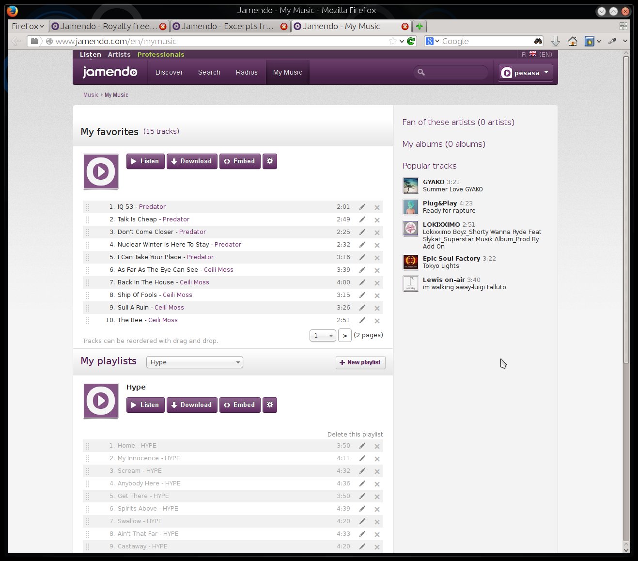The image size is (638, 561).
Task: Remove My Innocence from Hype playlist
Action: [x=377, y=459]
